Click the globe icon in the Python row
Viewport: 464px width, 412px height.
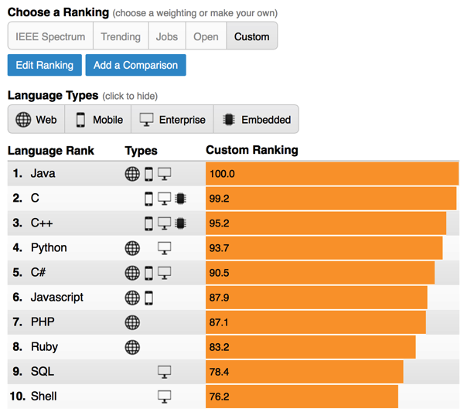(x=132, y=248)
